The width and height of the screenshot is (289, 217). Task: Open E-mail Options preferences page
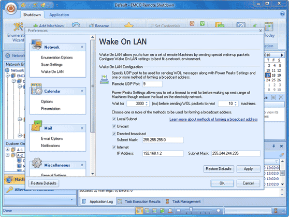click(x=52, y=138)
